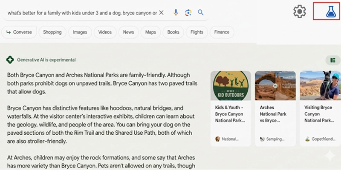Image resolution: width=341 pixels, height=187 pixels.
Task: Select the Maps filter chip
Action: (x=150, y=32)
